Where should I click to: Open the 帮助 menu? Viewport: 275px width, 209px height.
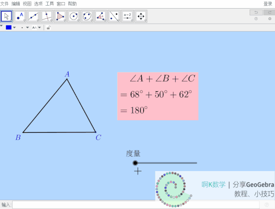coord(72,4)
